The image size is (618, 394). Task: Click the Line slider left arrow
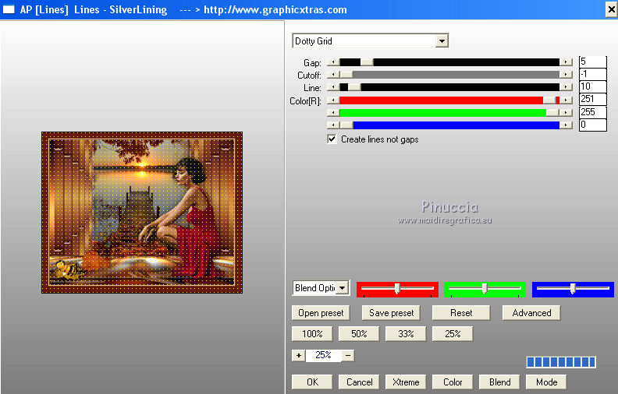[x=333, y=87]
